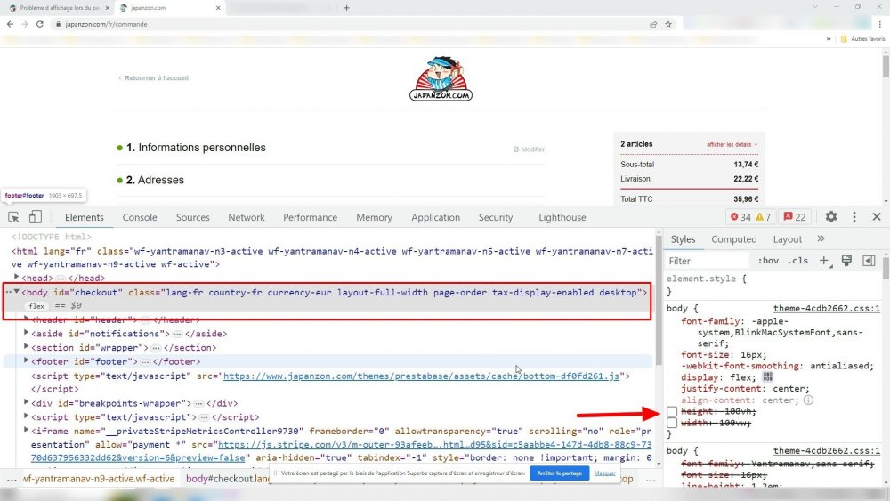890x501 pixels.
Task: Switch to the Layout pane tab
Action: pos(788,239)
